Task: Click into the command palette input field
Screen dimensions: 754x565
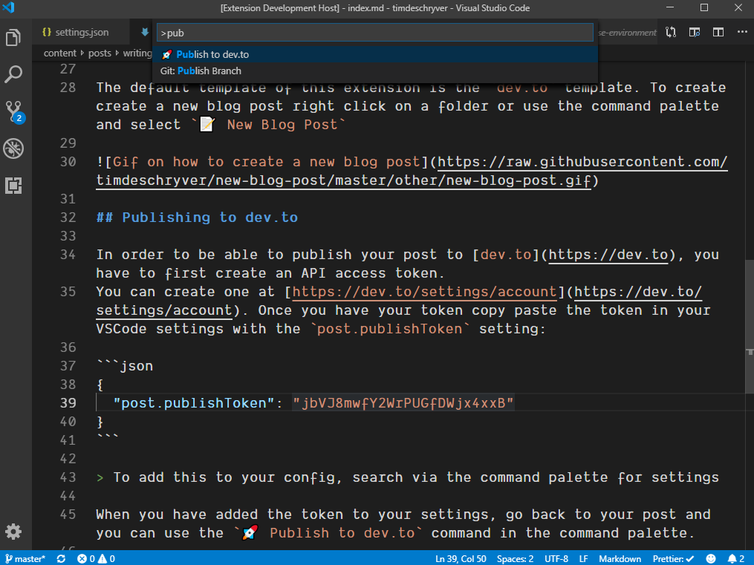Action: (375, 33)
